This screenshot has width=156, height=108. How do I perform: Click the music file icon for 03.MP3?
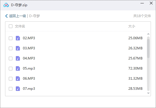pyautogui.click(x=18, y=48)
